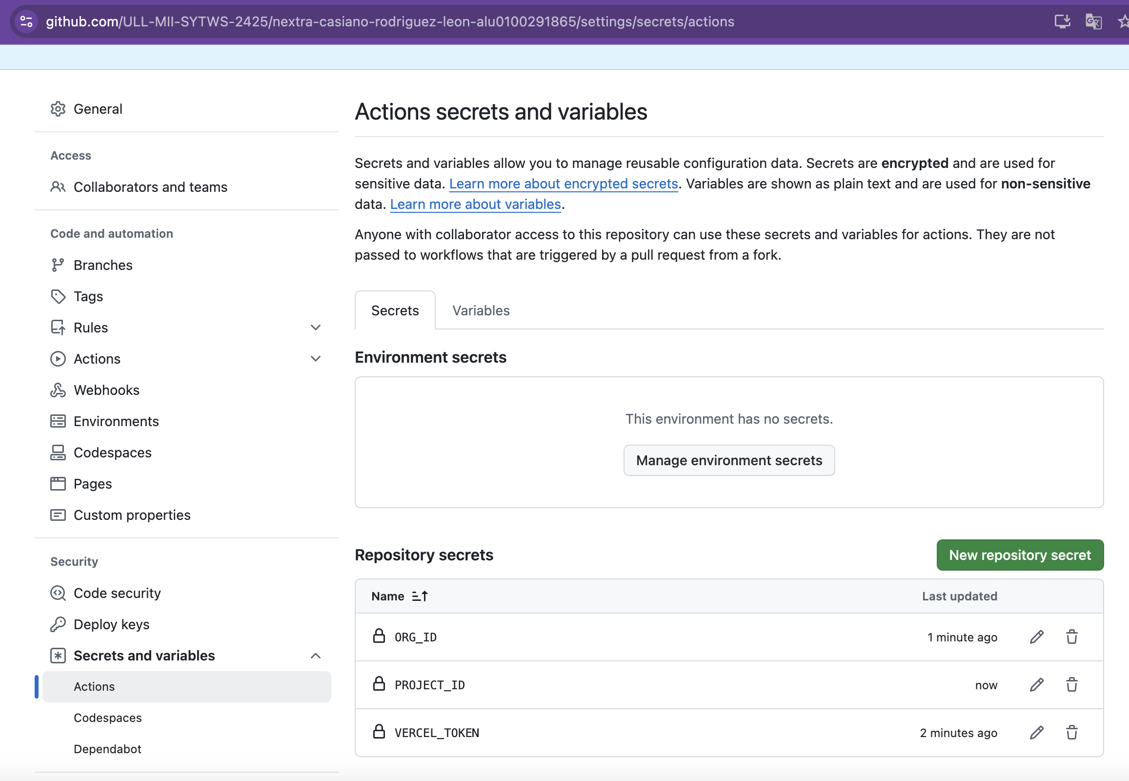Click Manage environment secrets button
The image size is (1129, 781).
coord(729,460)
